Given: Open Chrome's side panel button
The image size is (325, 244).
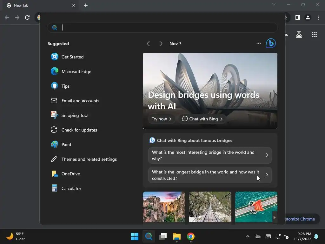Looking at the screenshot, I should point(298,18).
